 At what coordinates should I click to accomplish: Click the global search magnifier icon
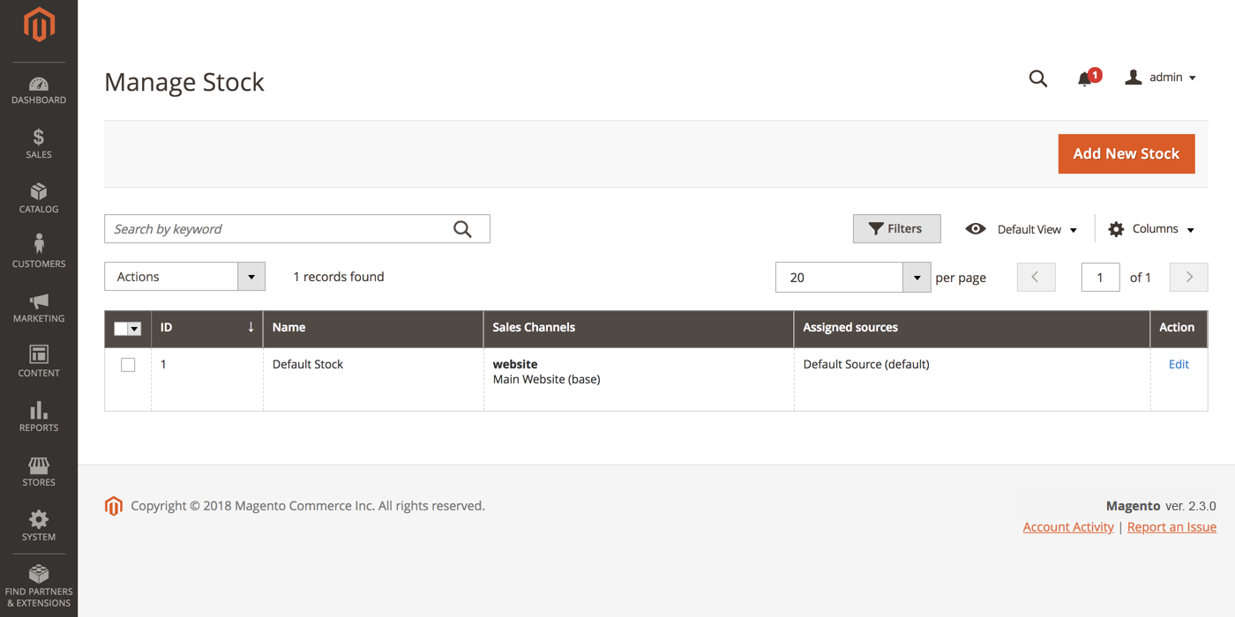[x=1038, y=78]
